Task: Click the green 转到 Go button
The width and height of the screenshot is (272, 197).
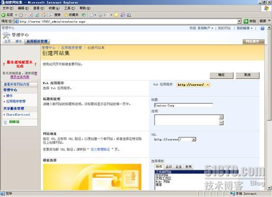Action: (x=249, y=21)
